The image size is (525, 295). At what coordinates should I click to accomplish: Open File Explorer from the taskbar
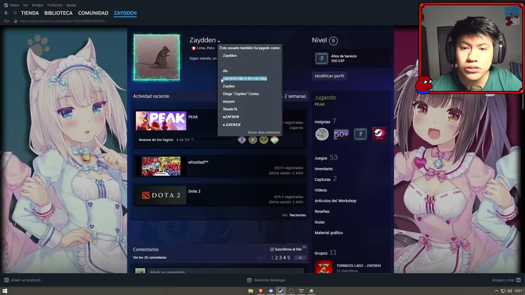251,291
